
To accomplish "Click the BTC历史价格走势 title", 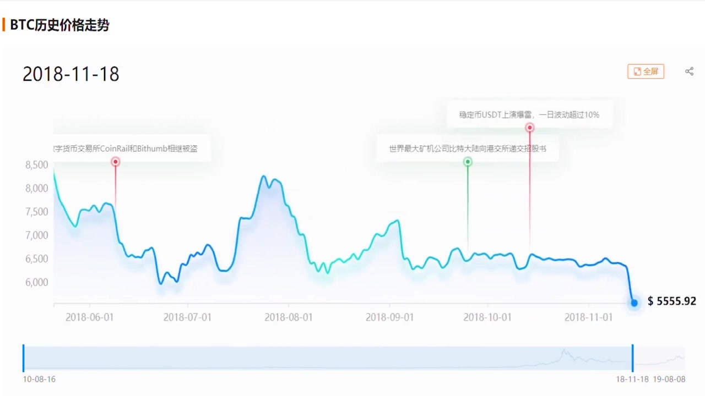I will 59,25.
